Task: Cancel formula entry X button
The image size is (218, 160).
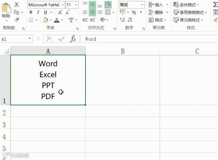Action: click(x=49, y=39)
